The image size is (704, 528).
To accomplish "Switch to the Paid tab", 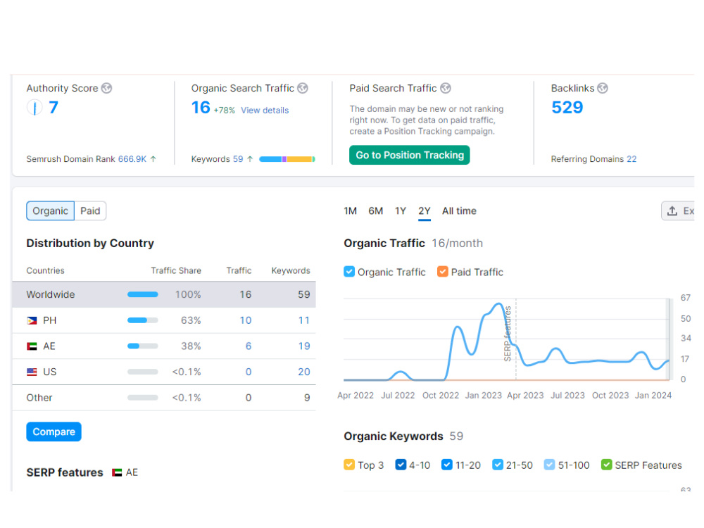I will (90, 211).
